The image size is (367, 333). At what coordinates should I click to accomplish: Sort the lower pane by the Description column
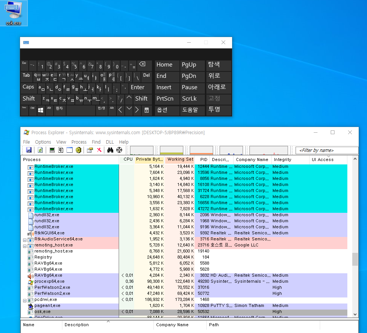(x=108, y=325)
